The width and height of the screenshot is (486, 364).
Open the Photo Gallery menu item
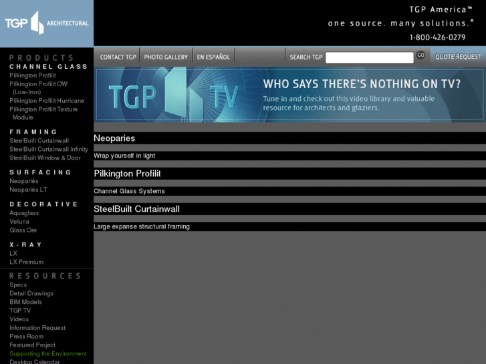166,57
